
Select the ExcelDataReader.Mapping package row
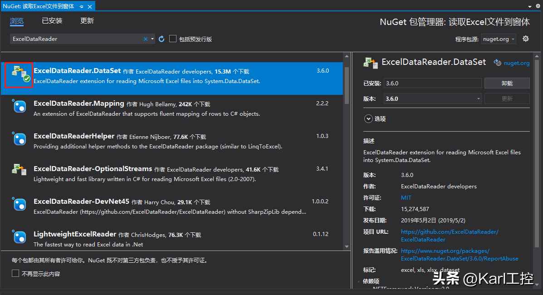point(172,111)
